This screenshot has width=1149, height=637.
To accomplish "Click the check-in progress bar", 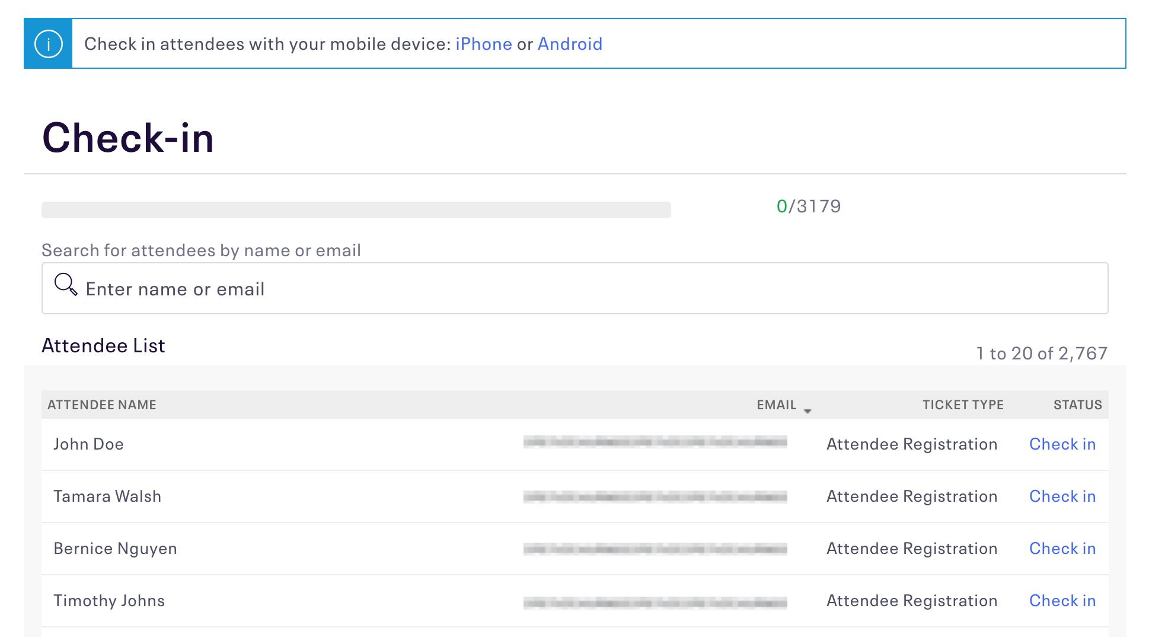I will click(x=356, y=210).
